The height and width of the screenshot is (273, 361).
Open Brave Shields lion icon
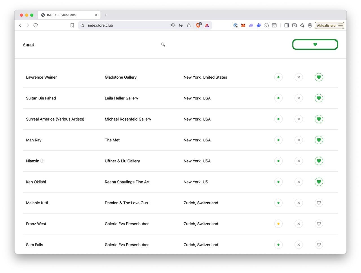click(x=199, y=25)
